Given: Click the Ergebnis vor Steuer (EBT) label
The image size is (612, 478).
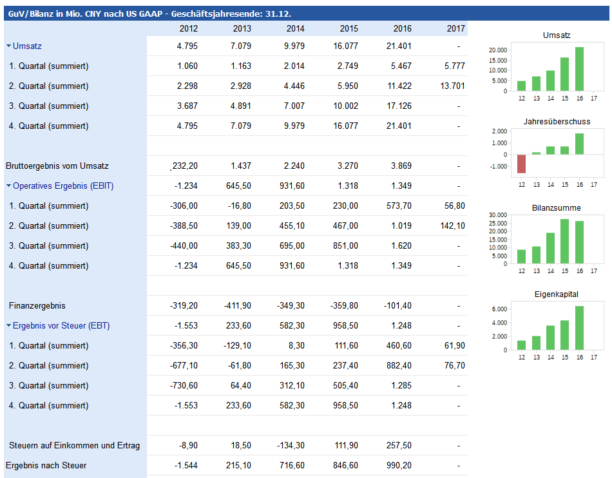Looking at the screenshot, I should point(63,326).
